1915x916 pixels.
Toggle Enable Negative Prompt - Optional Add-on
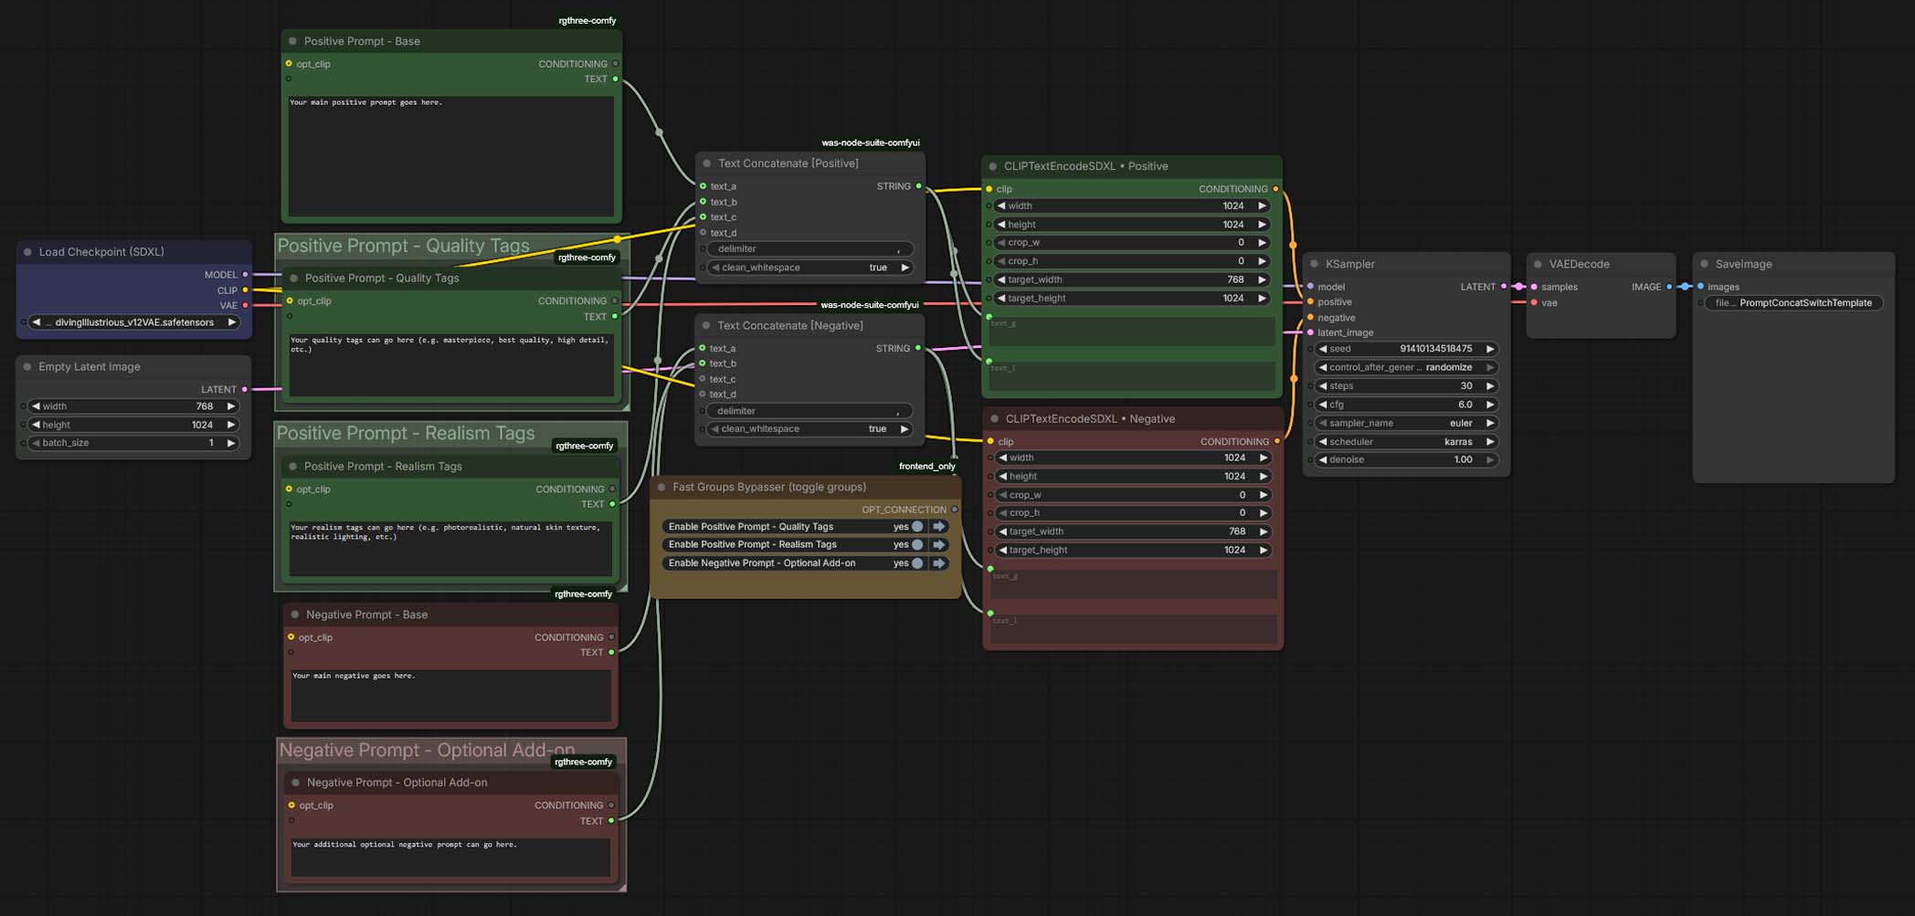coord(916,563)
